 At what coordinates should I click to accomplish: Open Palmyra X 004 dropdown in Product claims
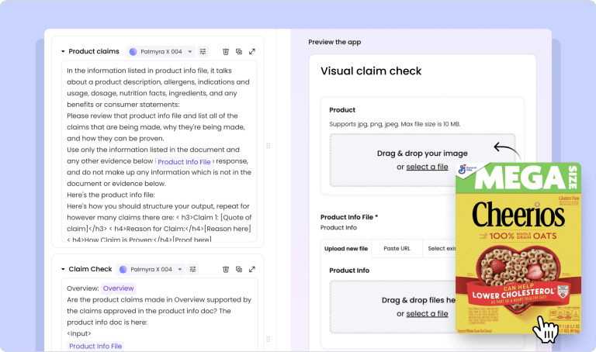coord(161,52)
